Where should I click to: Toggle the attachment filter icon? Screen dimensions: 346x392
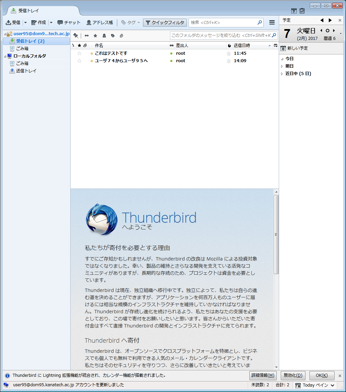[x=122, y=36]
